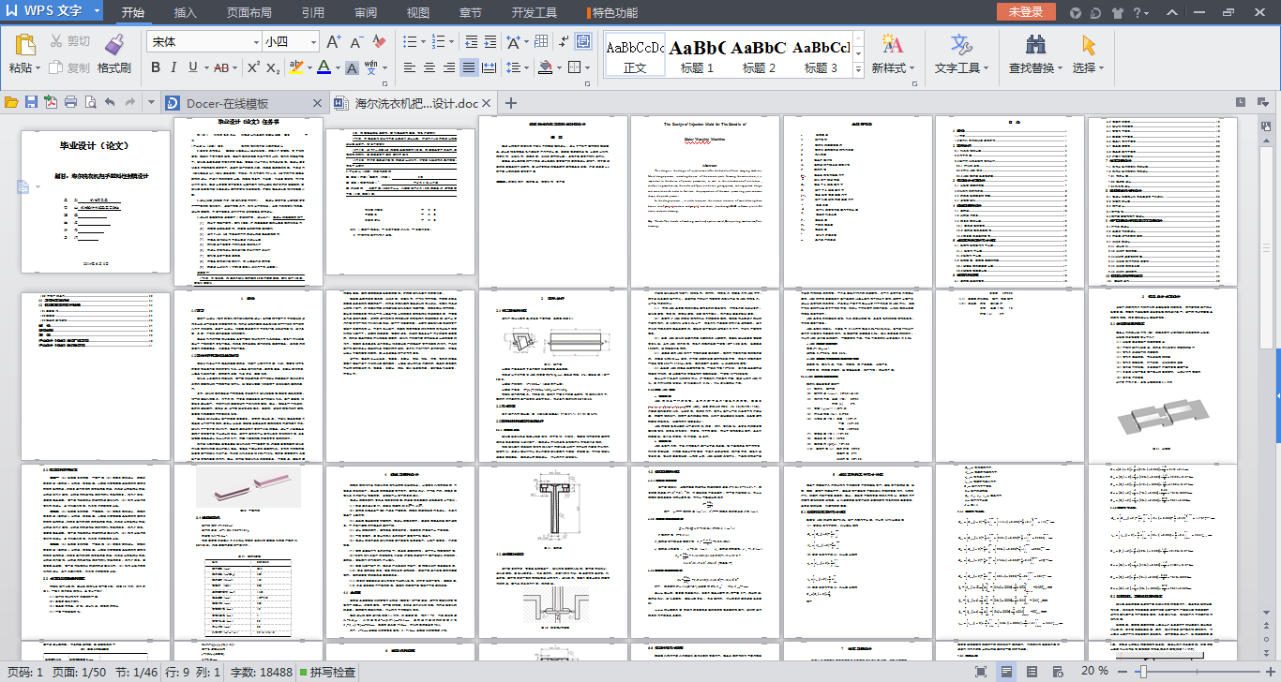This screenshot has height=682, width=1281.
Task: Add a new document tab with plus
Action: 511,103
